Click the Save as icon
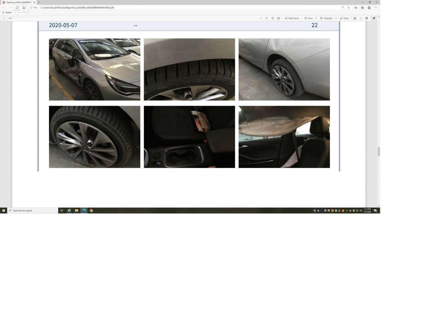Image resolution: width=430 pixels, height=322 pixels. coord(367,18)
